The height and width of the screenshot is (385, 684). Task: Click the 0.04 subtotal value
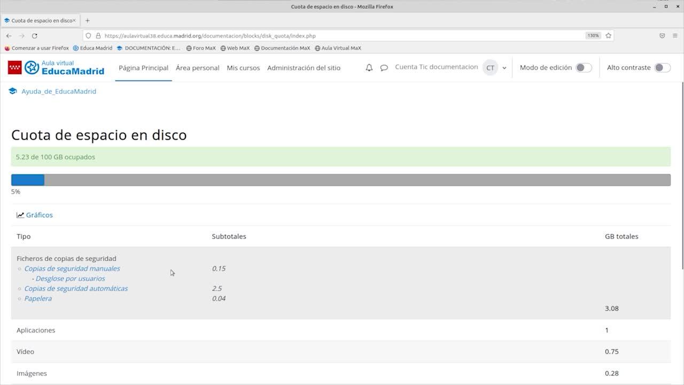pos(219,298)
